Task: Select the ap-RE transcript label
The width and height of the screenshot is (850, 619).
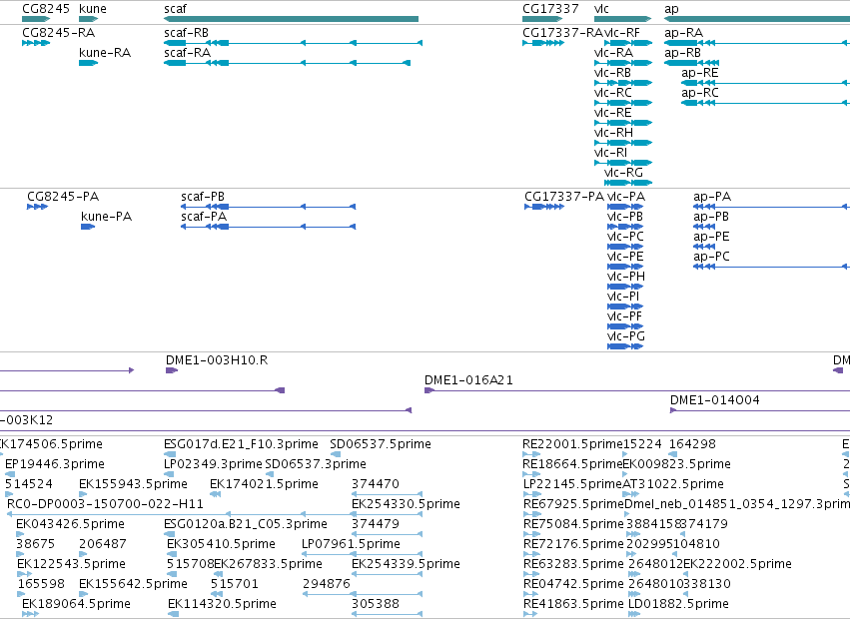Action: pyautogui.click(x=700, y=73)
